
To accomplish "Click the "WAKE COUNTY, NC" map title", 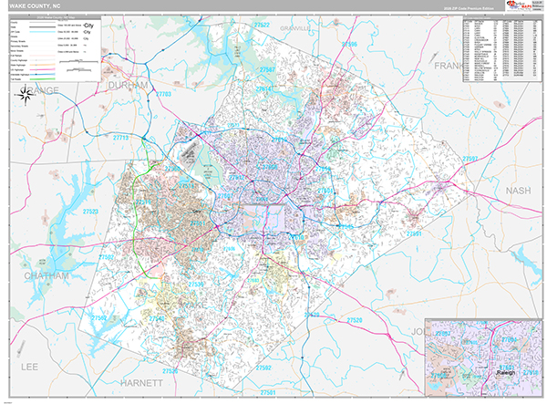I will (x=35, y=6).
